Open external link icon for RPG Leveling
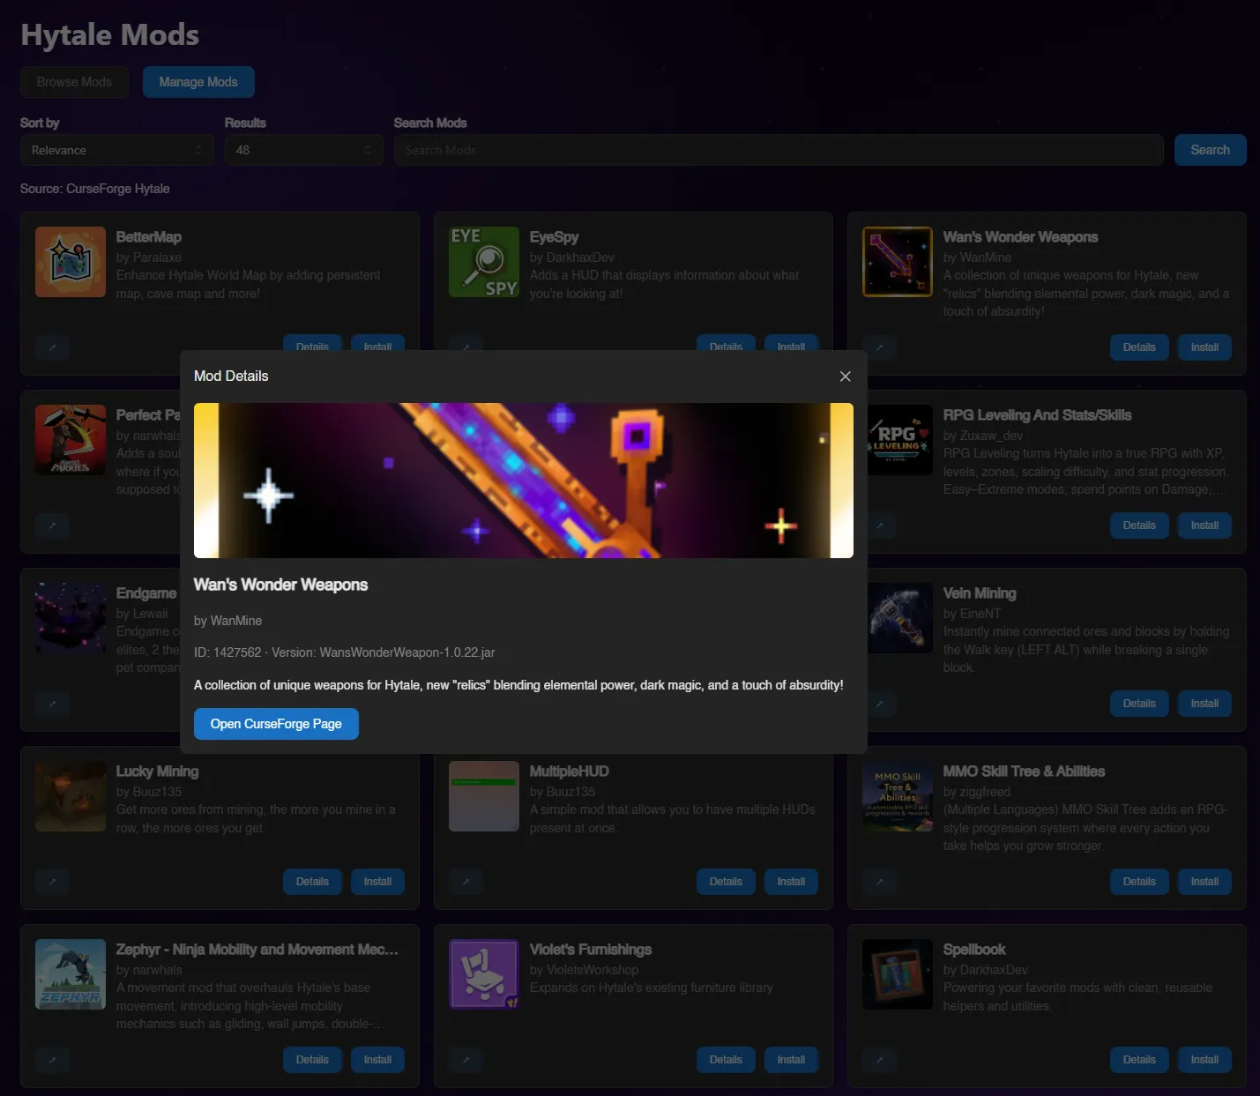This screenshot has height=1096, width=1260. [881, 526]
